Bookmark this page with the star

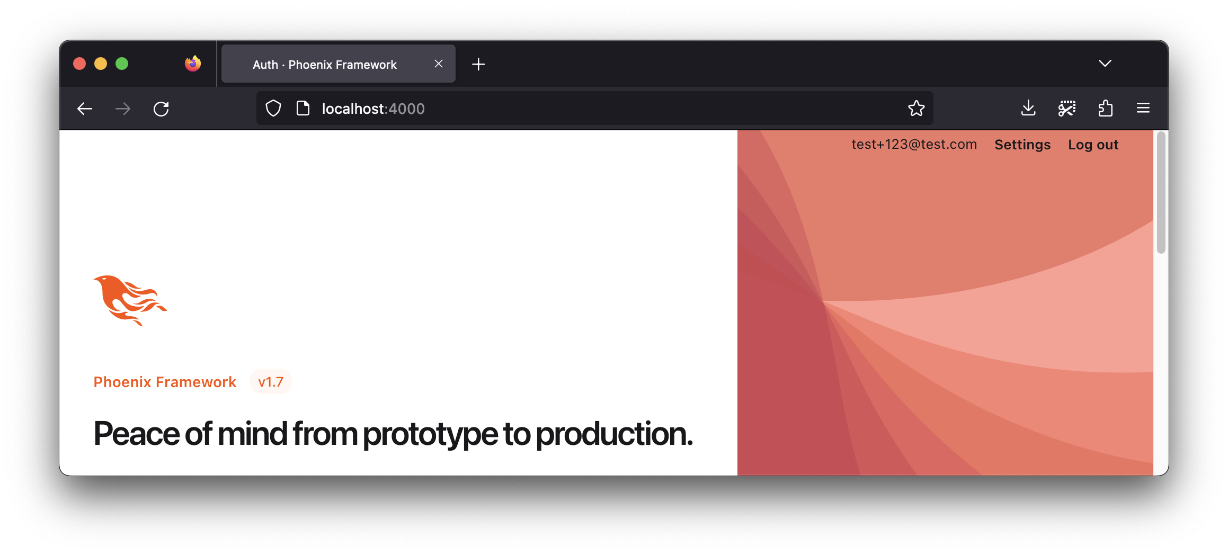(x=916, y=109)
